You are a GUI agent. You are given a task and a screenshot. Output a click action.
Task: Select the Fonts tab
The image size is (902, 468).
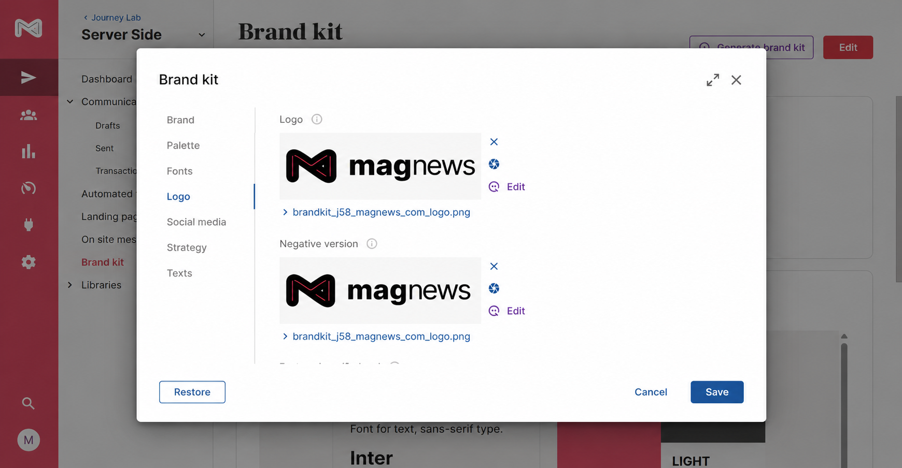click(x=179, y=171)
